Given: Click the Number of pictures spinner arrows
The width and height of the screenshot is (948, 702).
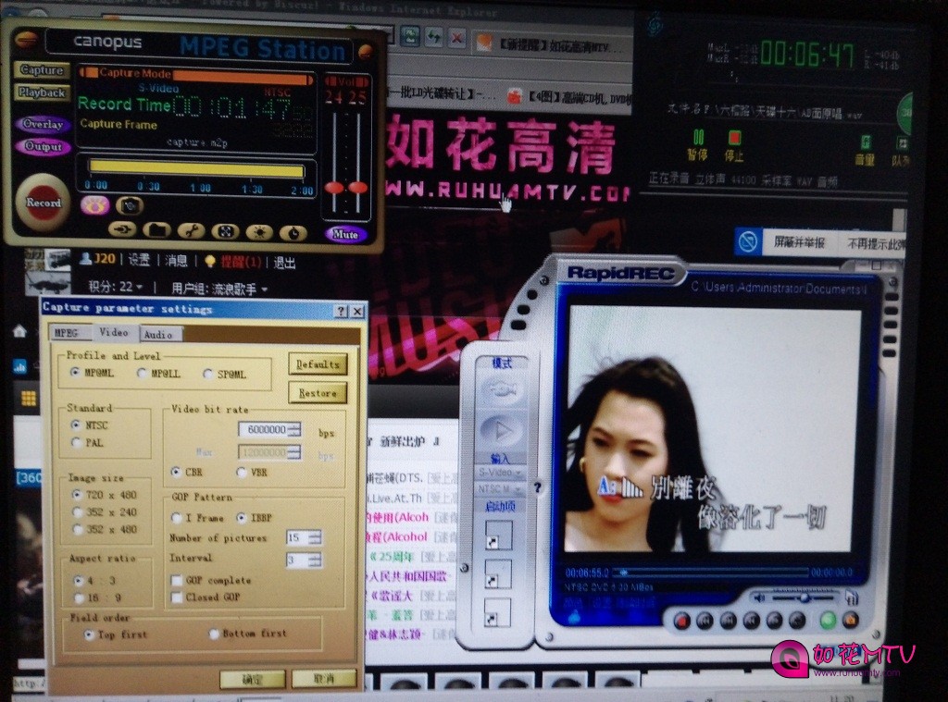Looking at the screenshot, I should click(x=315, y=537).
